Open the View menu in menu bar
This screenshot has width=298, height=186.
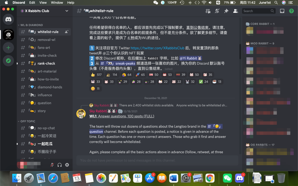tap(43, 2)
